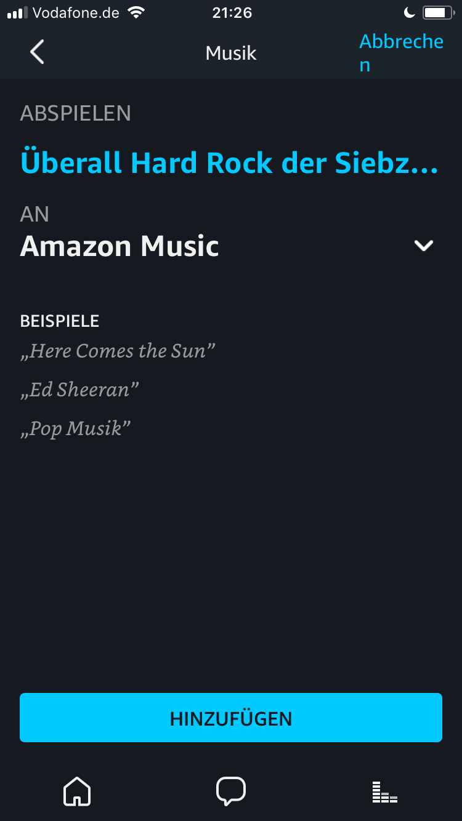Image resolution: width=462 pixels, height=821 pixels.
Task: Open the Amazon Music provider selector
Action: (x=120, y=246)
